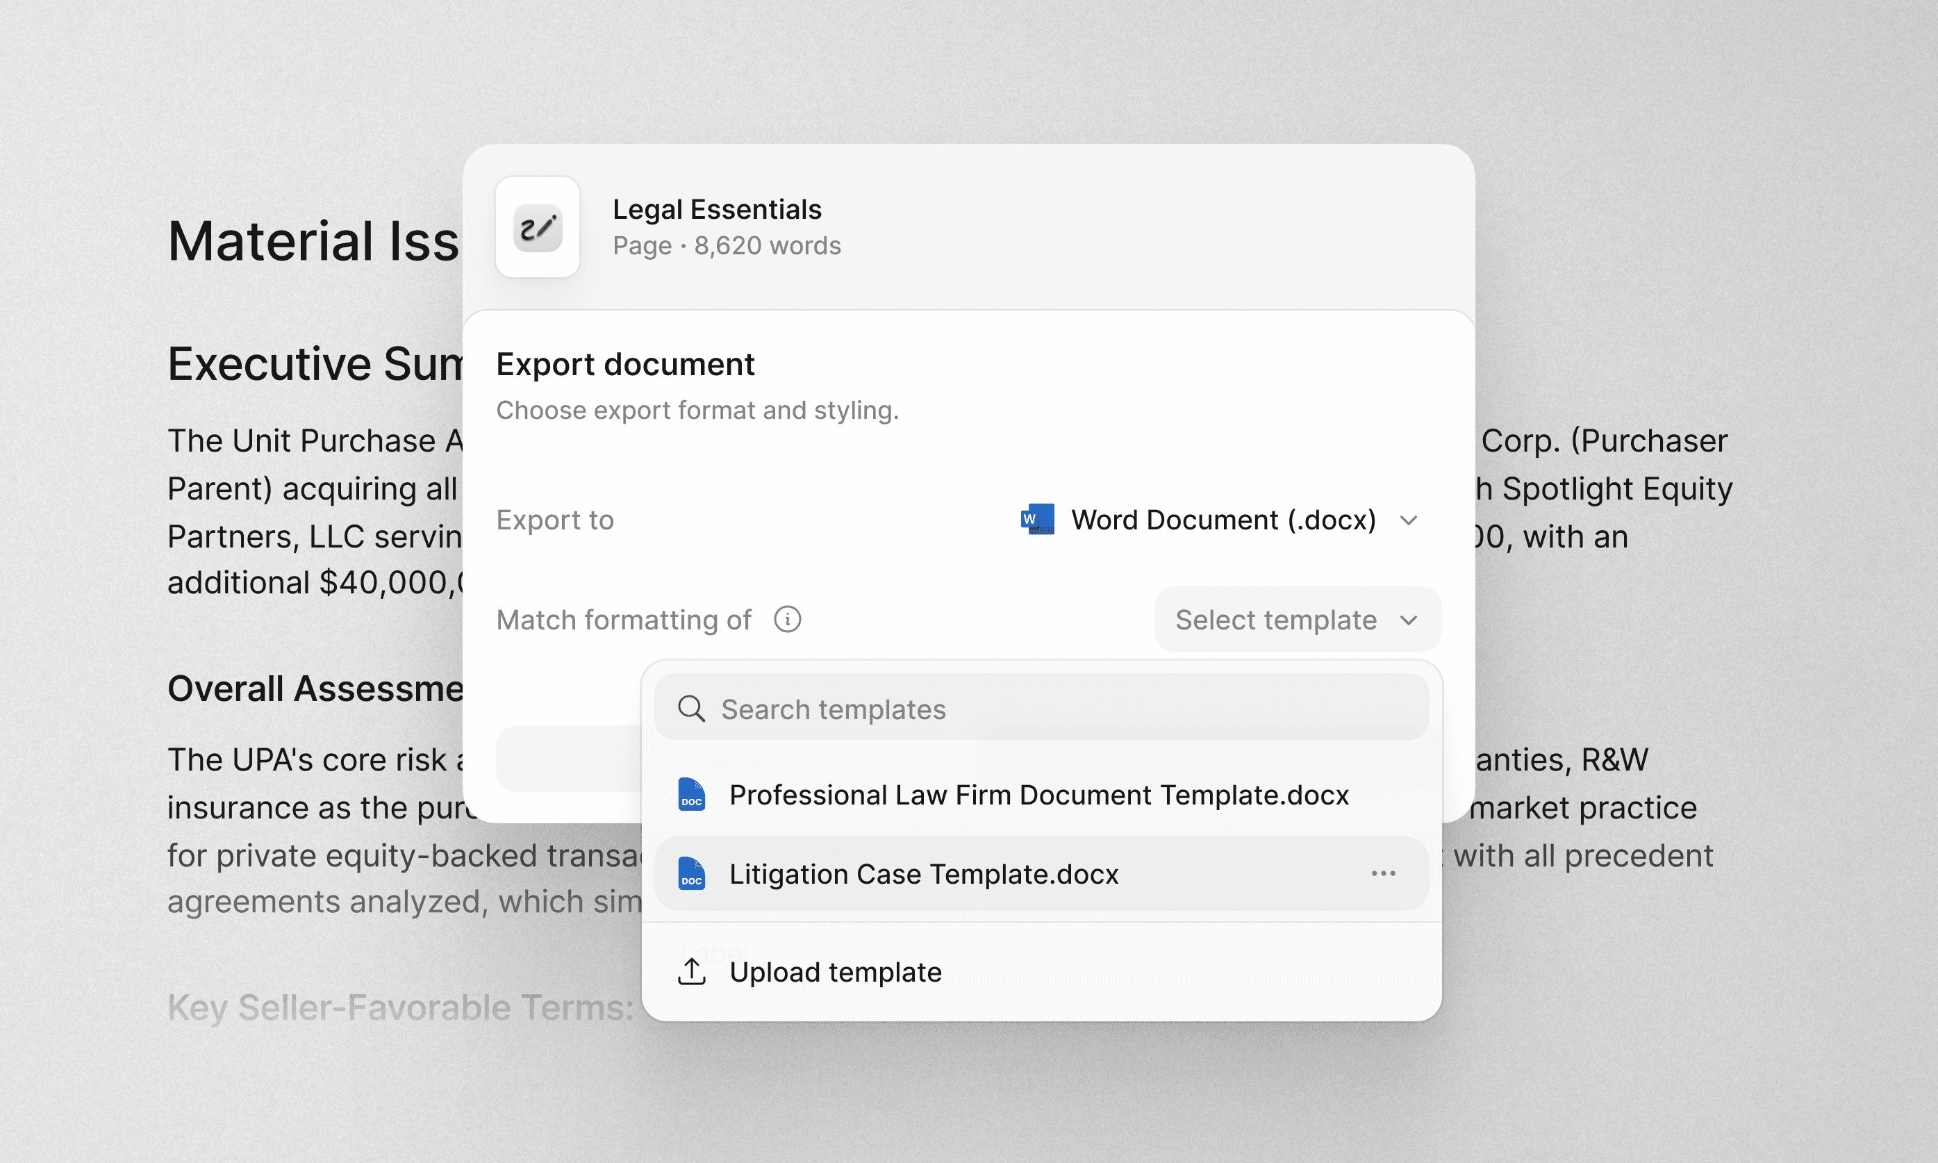Click Upload template
Screen dimensions: 1938x1163
point(835,972)
